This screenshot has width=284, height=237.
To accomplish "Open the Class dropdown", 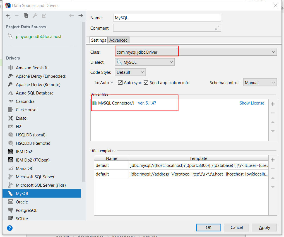I will pyautogui.click(x=196, y=52).
